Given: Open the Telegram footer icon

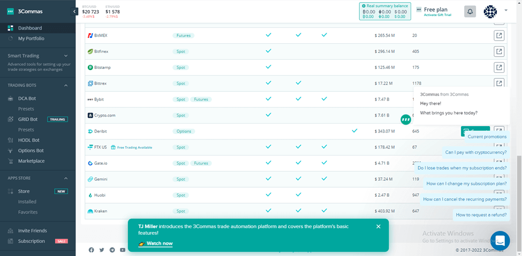Looking at the screenshot, I should 112,250.
